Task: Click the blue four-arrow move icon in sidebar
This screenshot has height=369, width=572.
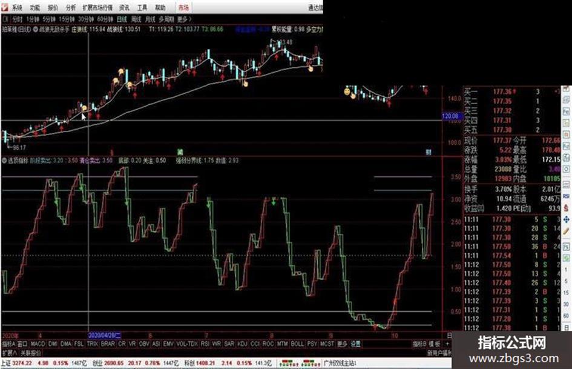Action: [x=566, y=219]
